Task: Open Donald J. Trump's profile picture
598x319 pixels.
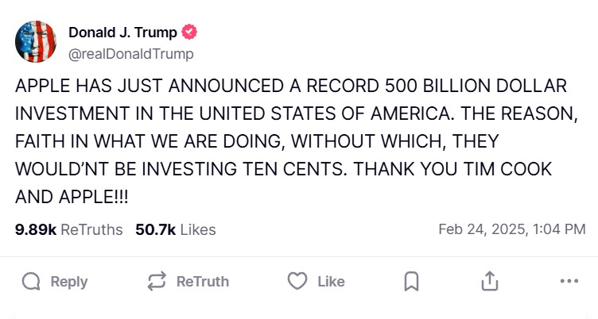Action: 36,42
